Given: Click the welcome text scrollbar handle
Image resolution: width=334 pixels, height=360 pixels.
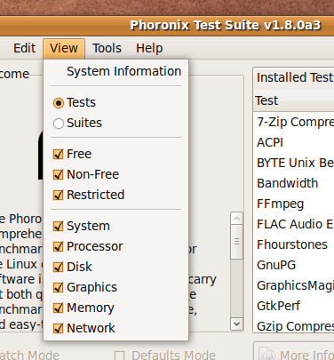Looking at the screenshot, I should pyautogui.click(x=236, y=242).
